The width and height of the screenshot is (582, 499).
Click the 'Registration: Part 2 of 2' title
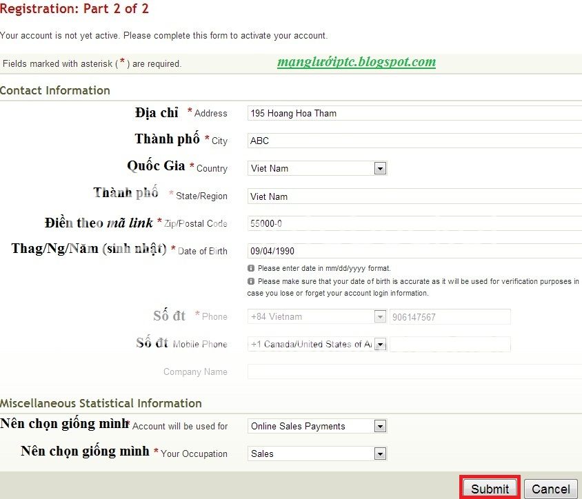click(74, 9)
